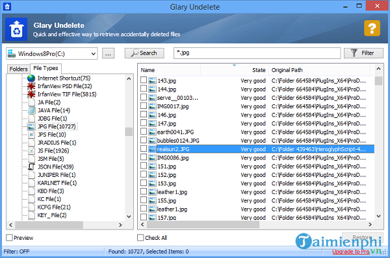This screenshot has height=258, width=390.
Task: Click the image icon beside 153.jpg
Action: tap(152, 183)
